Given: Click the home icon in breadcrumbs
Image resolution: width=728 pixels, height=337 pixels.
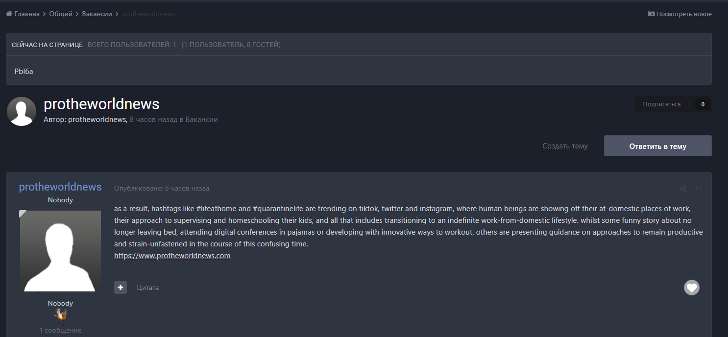Looking at the screenshot, I should pos(9,14).
